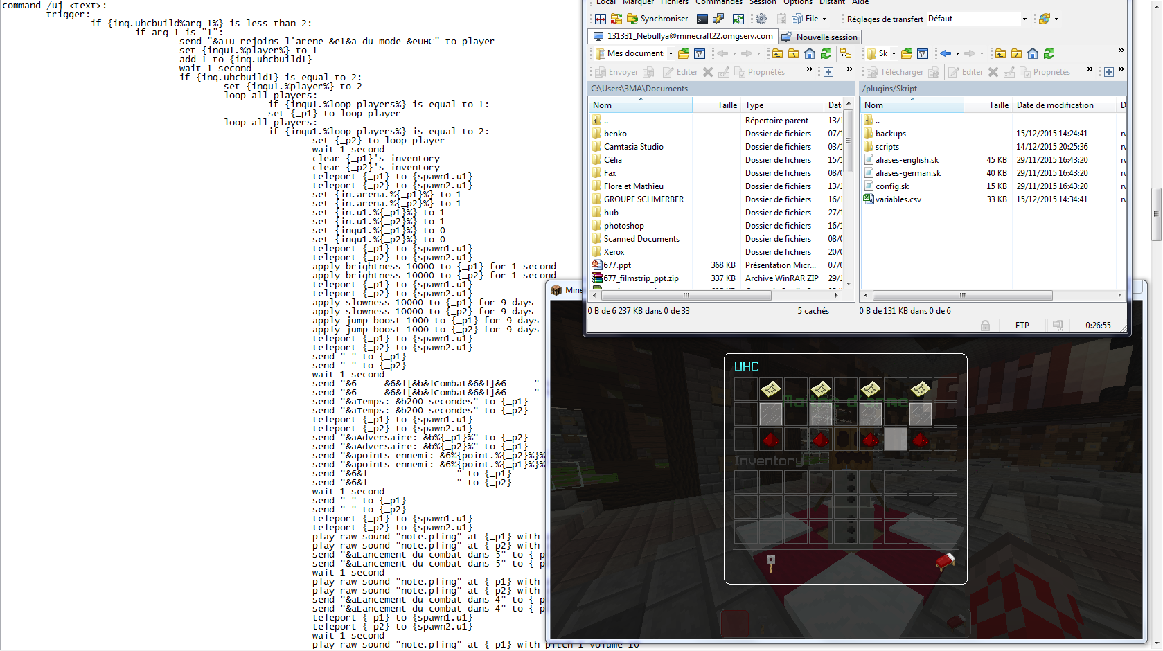Expand the arrow beside the globe icon
The image size is (1163, 651).
click(x=1056, y=19)
